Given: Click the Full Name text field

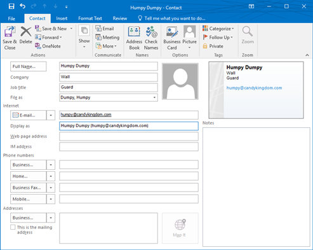Looking at the screenshot, I should point(109,66).
